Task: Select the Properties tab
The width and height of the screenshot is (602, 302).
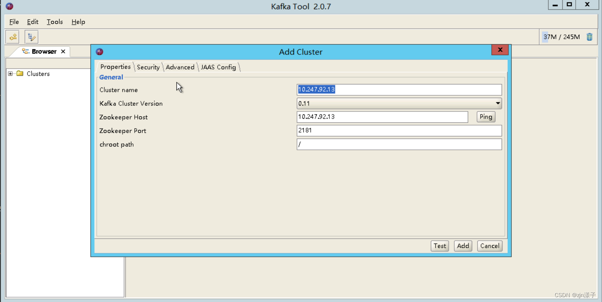Action: (x=115, y=67)
